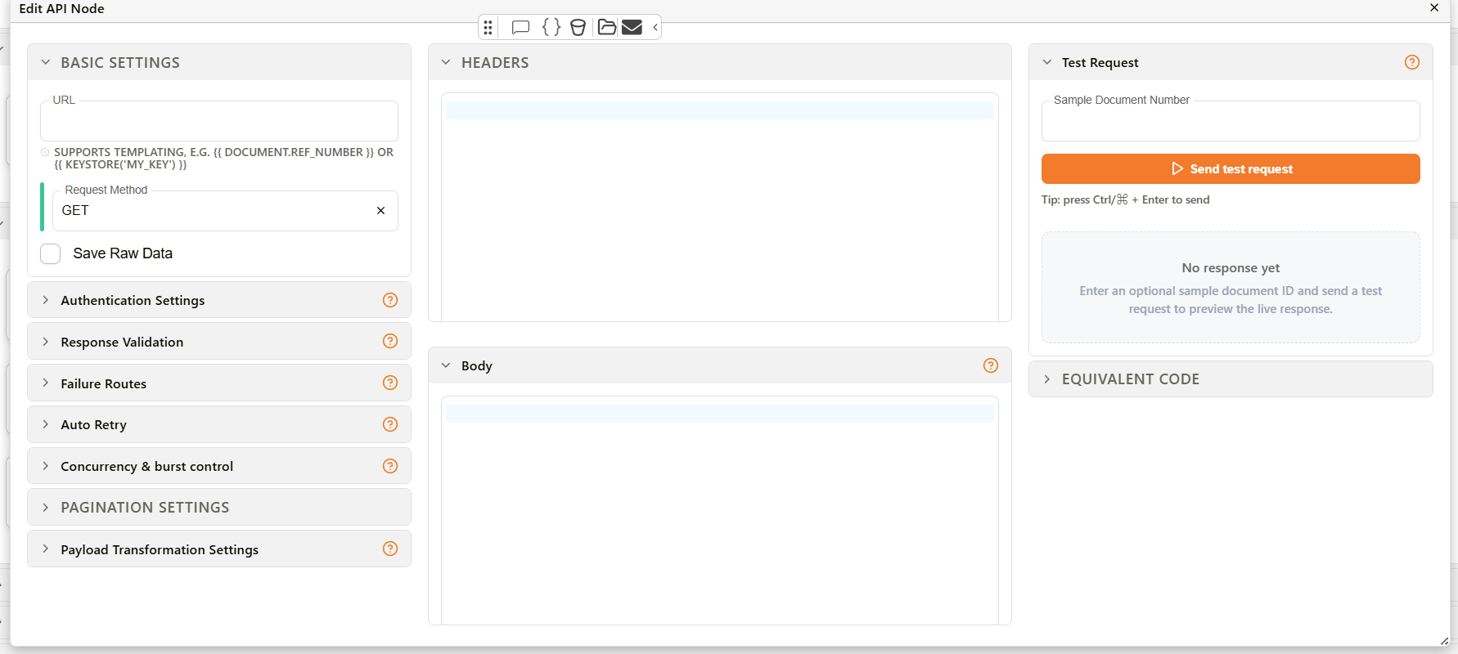Click inside the Headers editor area
1458x654 pixels.
tap(720, 207)
